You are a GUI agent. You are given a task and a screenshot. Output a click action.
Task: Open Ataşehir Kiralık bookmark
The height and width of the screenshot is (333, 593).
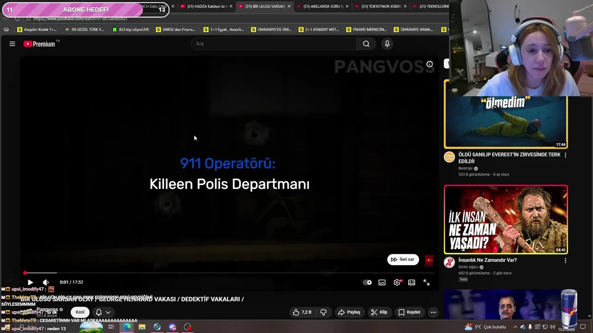coord(37,30)
